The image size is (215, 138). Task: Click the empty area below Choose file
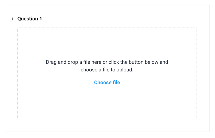107,102
